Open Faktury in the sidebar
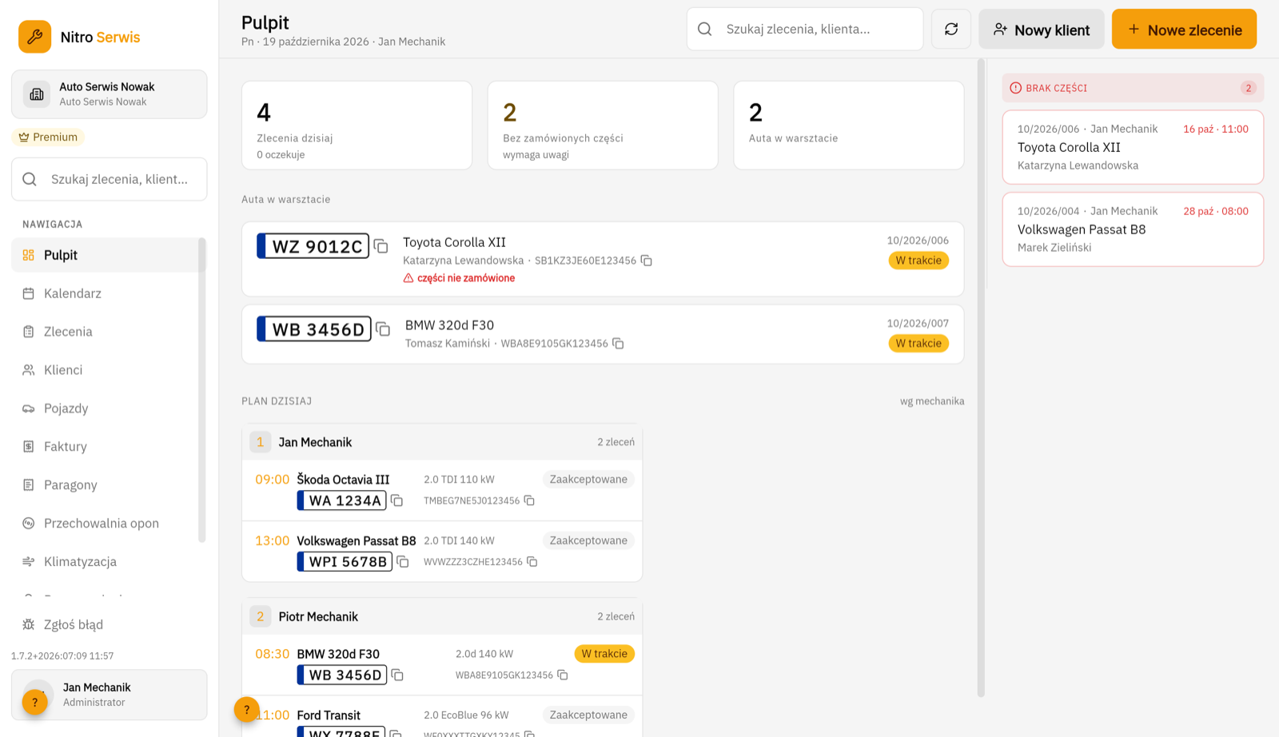 click(105, 447)
